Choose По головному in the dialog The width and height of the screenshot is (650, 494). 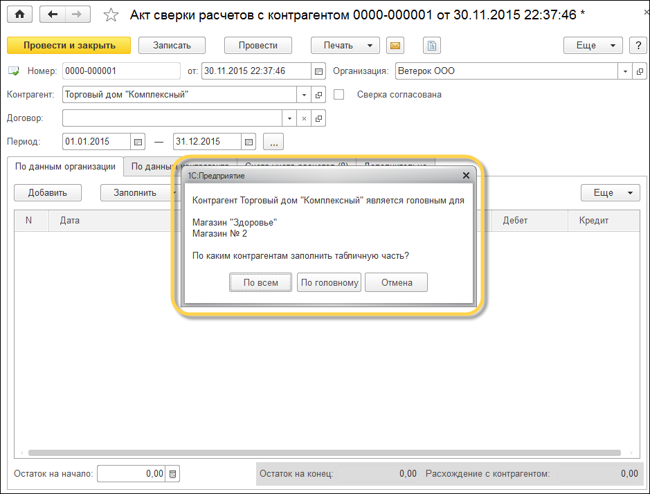pyautogui.click(x=329, y=283)
